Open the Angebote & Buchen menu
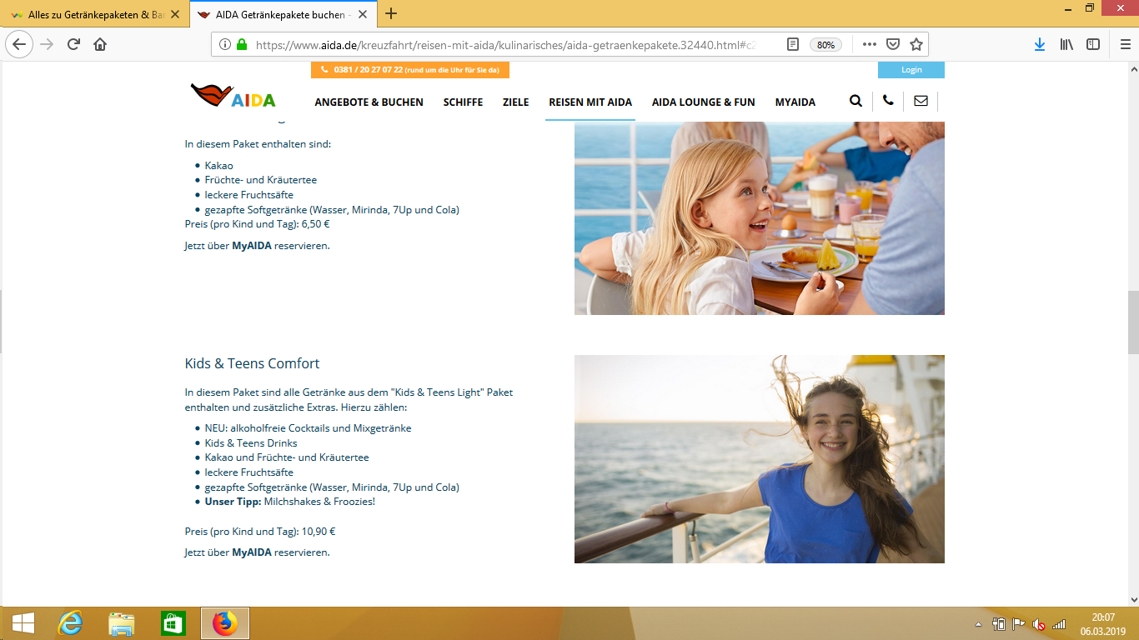The height and width of the screenshot is (640, 1139). (x=369, y=102)
